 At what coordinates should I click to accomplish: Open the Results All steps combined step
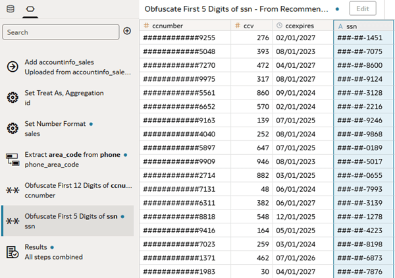pos(68,252)
